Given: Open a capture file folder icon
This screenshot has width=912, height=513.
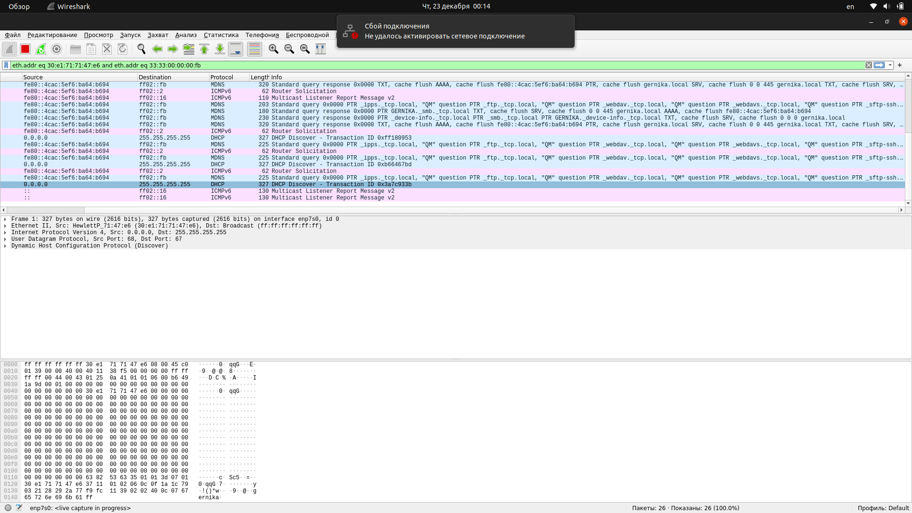Looking at the screenshot, I should tap(76, 49).
